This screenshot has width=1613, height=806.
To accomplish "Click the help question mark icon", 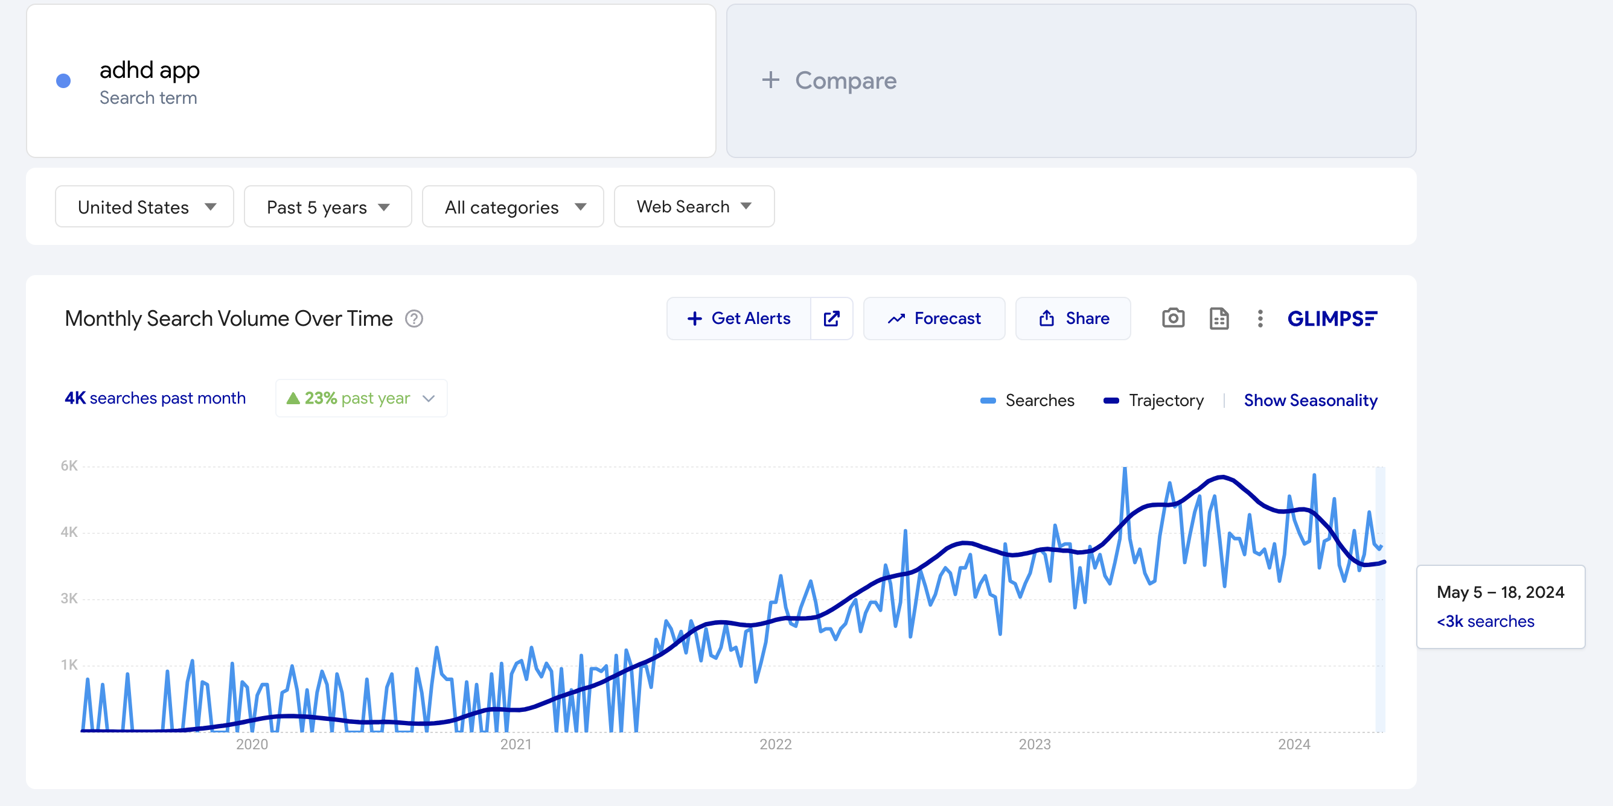I will 414,319.
